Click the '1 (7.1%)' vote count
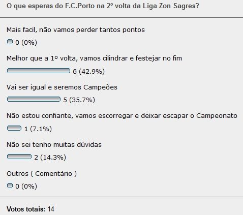The image size is (243, 215). (38, 129)
